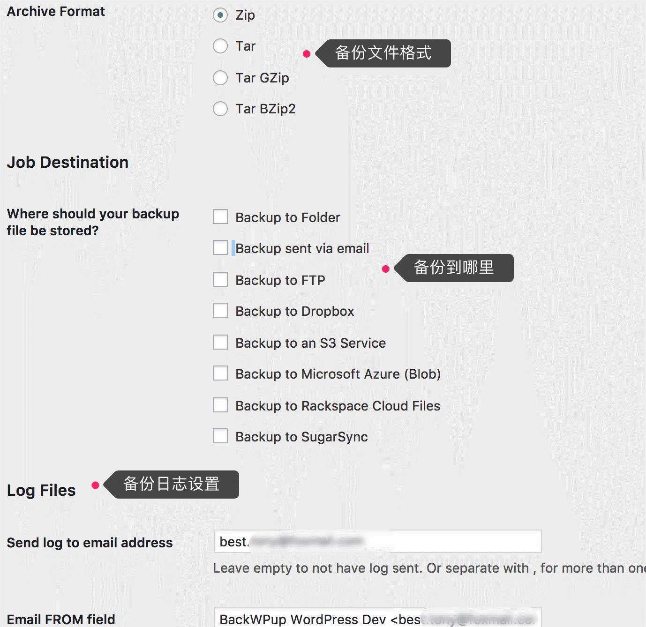Focus the Email FROM field input
The width and height of the screenshot is (646, 627).
377,618
